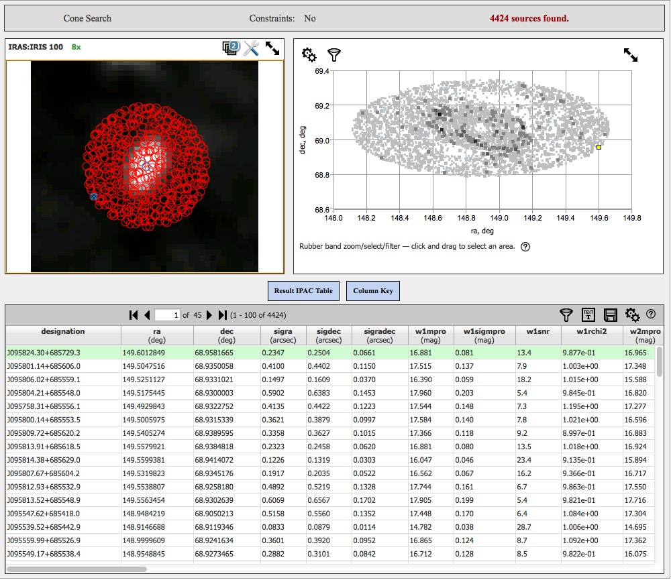The width and height of the screenshot is (671, 580).
Task: Go to the next table page
Action: (x=209, y=315)
